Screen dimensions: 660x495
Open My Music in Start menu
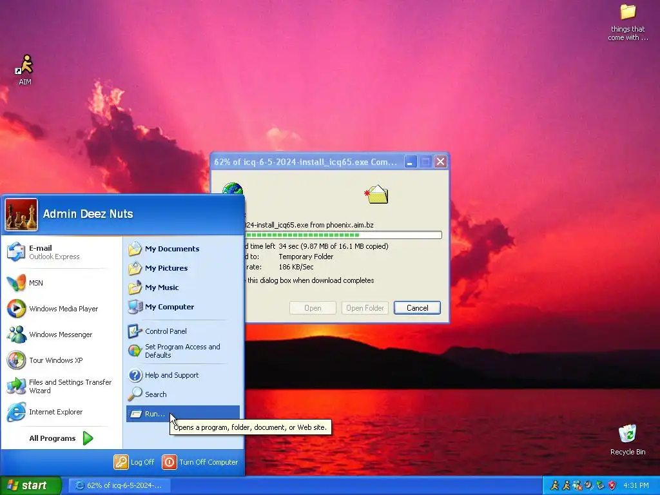click(x=182, y=287)
